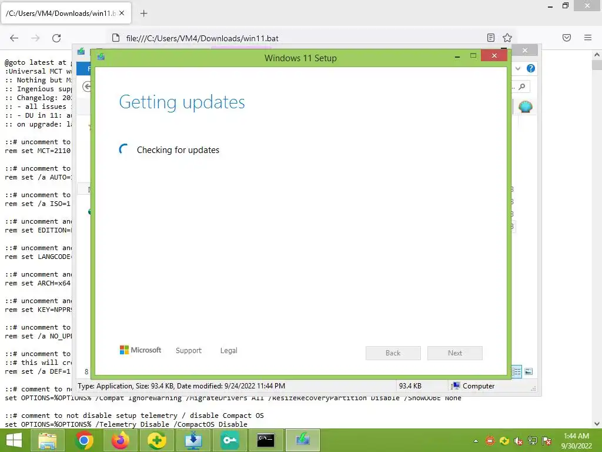The image size is (602, 452).
Task: Click the muted volume tray icon
Action: 519,441
